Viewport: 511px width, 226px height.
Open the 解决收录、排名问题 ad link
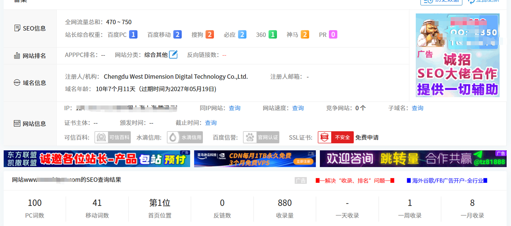(x=355, y=181)
